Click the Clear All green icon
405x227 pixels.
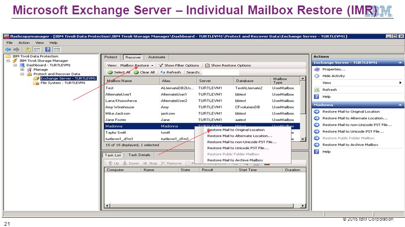(x=136, y=72)
